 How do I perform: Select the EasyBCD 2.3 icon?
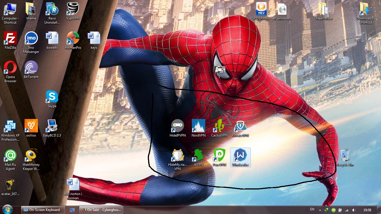(52, 128)
